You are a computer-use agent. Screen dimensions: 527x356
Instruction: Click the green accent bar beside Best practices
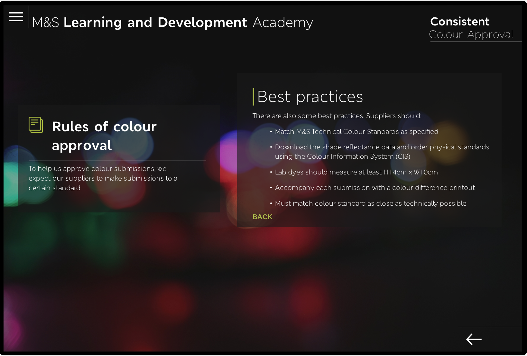click(x=254, y=97)
